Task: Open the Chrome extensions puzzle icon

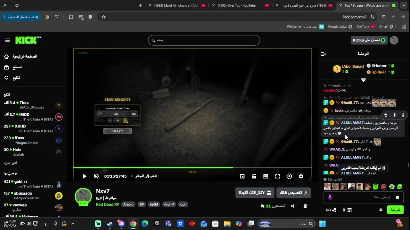Action: 71,17
